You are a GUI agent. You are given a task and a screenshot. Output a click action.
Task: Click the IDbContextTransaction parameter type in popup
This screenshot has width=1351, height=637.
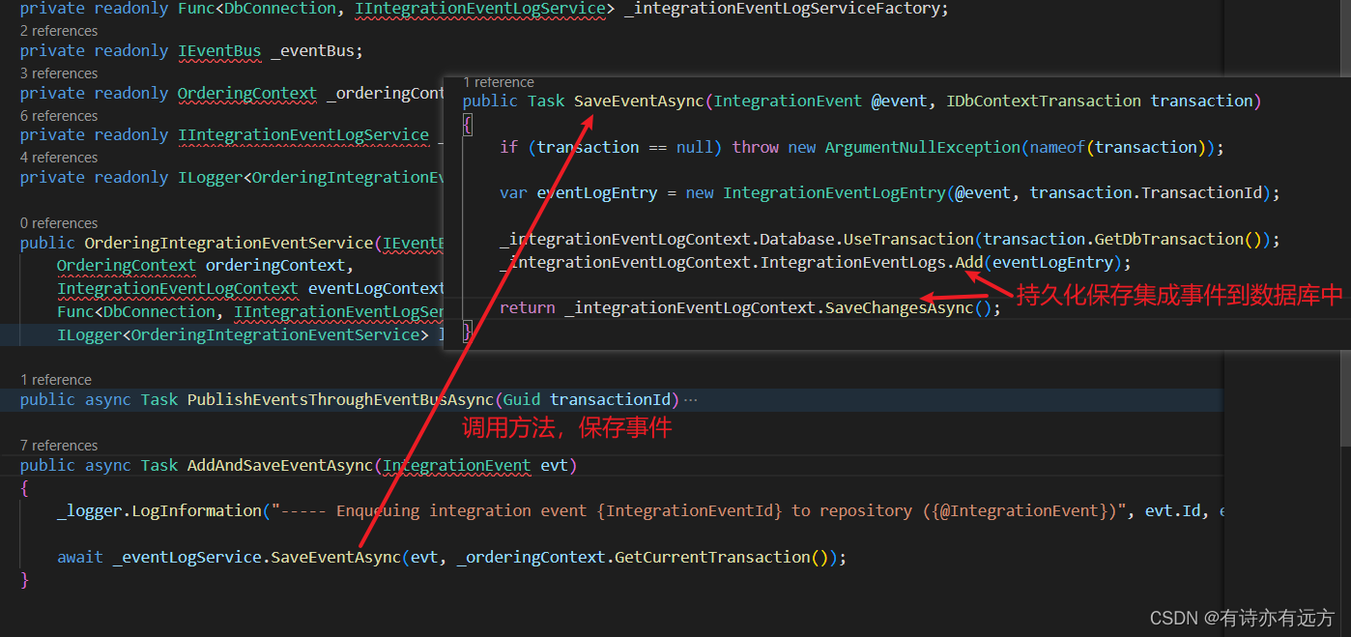[1044, 101]
